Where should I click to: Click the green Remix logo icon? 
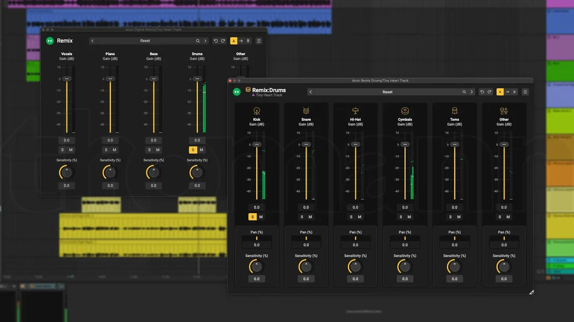click(50, 41)
